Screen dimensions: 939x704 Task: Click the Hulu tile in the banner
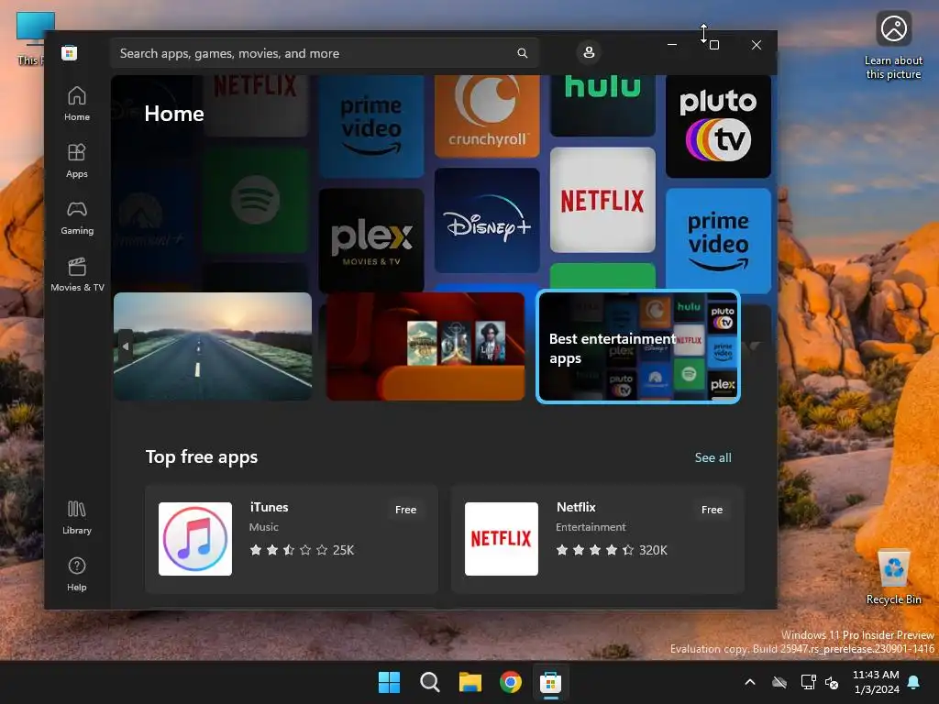click(602, 106)
